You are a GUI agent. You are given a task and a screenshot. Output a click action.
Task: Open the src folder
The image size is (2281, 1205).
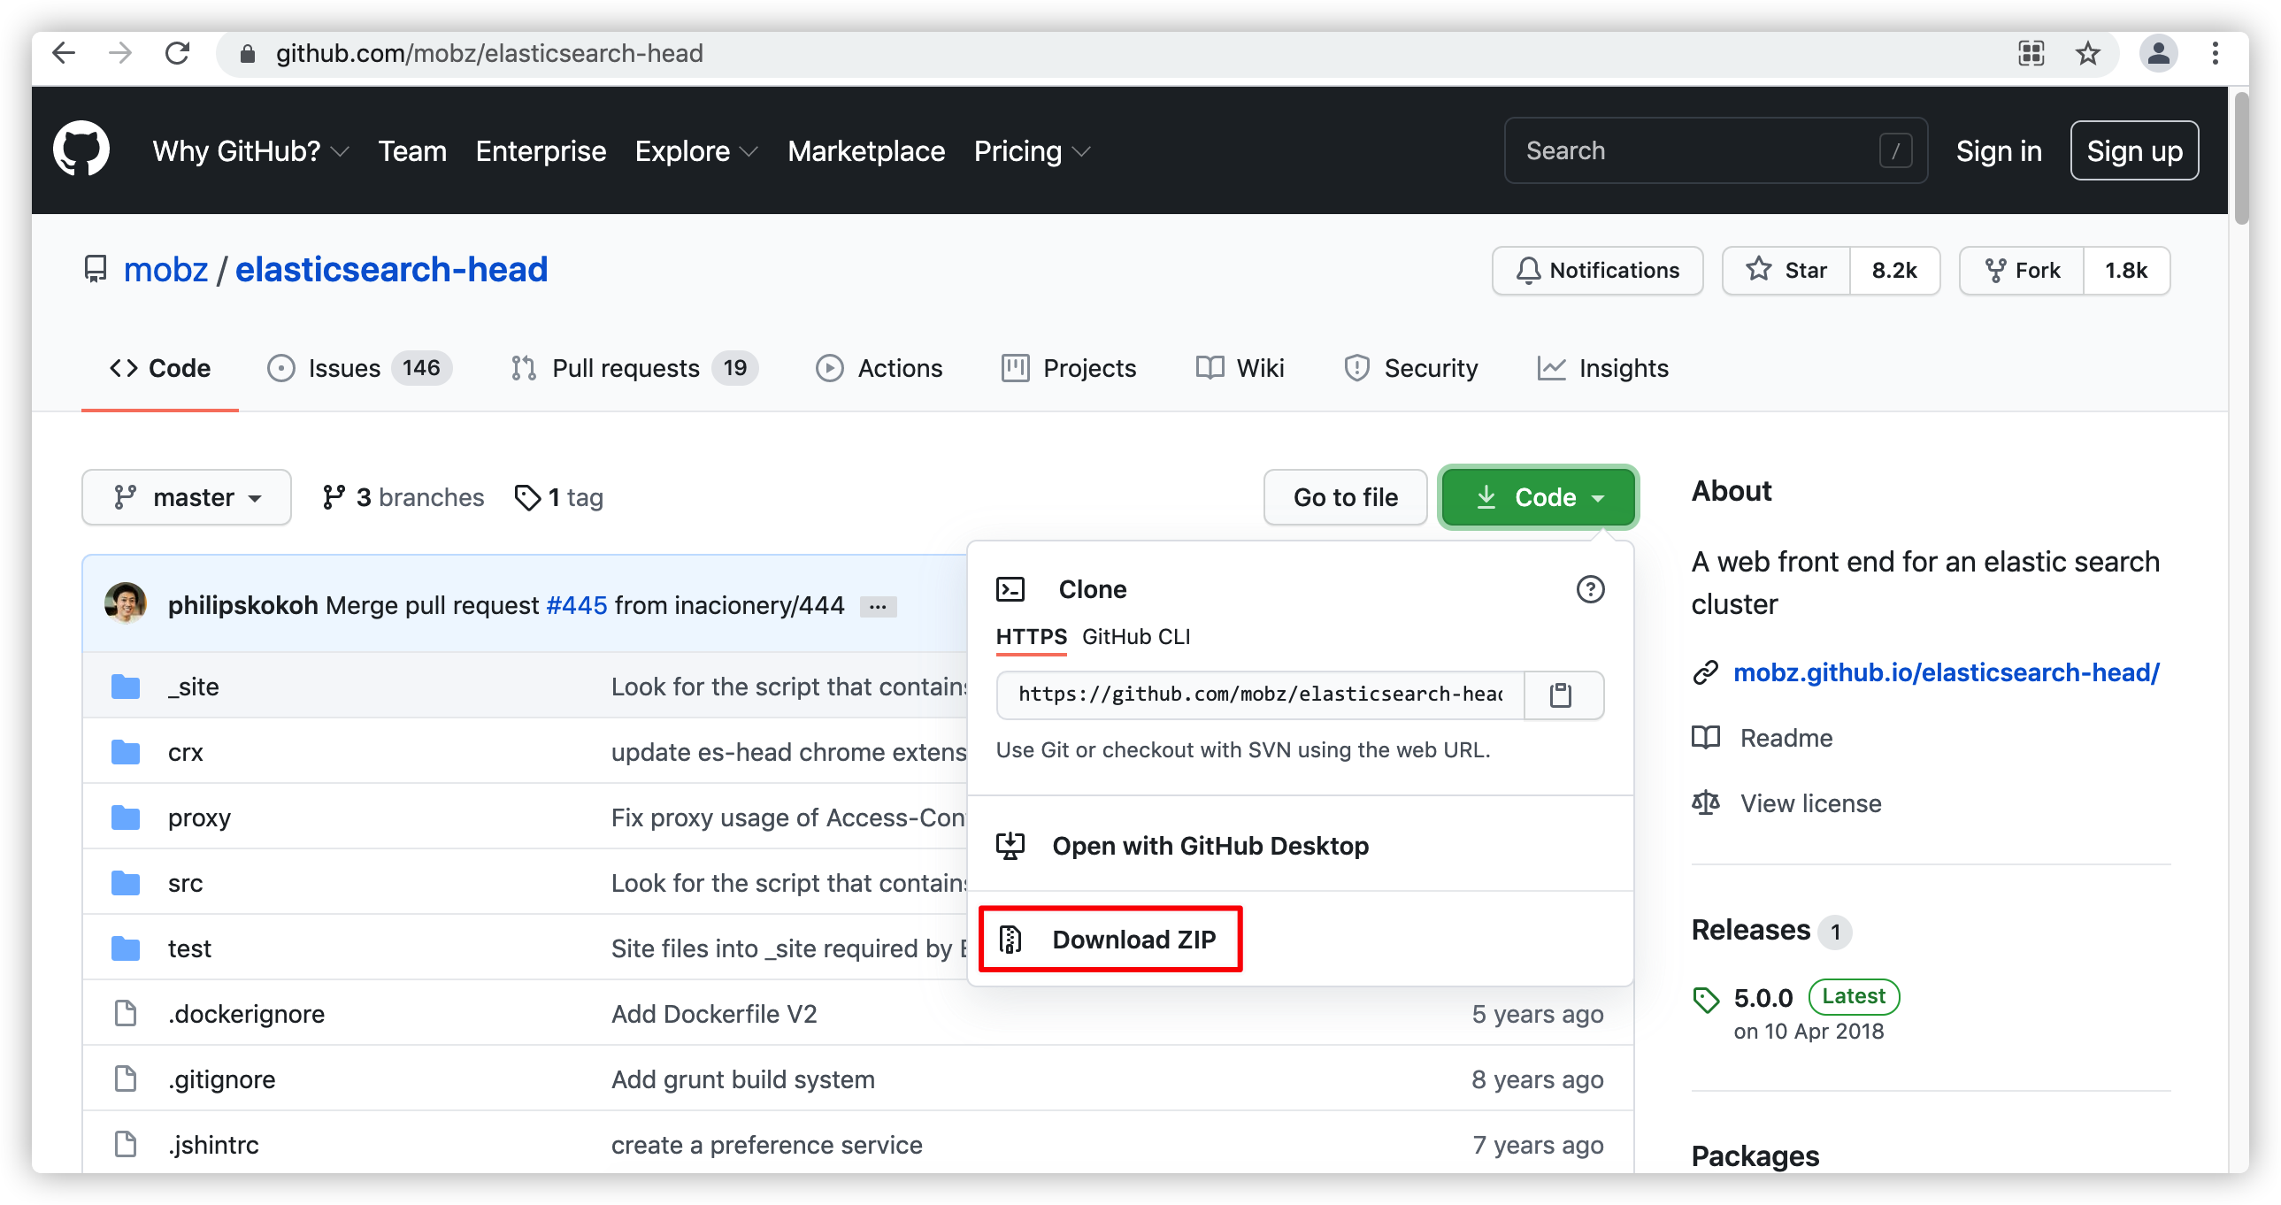tap(185, 883)
